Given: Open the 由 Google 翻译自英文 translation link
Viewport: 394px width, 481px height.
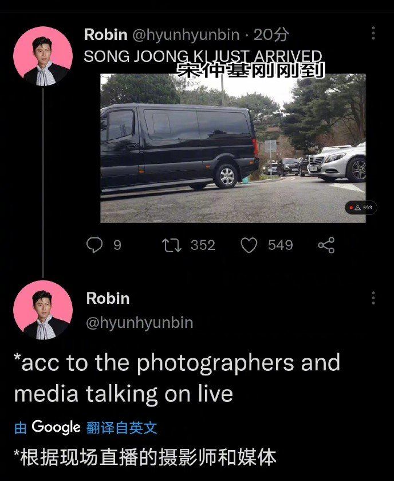Looking at the screenshot, I should (86, 427).
